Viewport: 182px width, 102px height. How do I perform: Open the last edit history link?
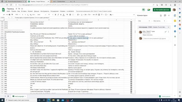pos(94,11)
